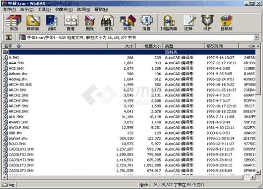Click the 查看 (View) toolbar icon
The height and width of the screenshot is (189, 263).
(71, 23)
